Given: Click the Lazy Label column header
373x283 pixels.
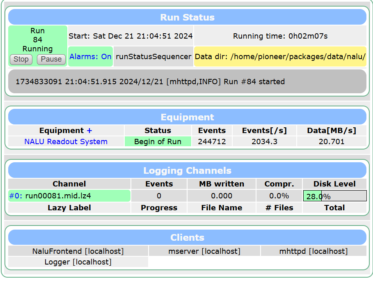Looking at the screenshot, I should coord(69,208).
